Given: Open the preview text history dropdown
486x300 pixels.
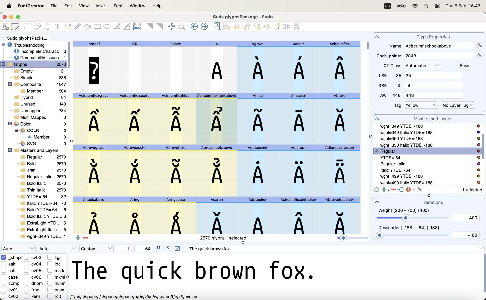Looking at the screenshot, I should coord(481,248).
